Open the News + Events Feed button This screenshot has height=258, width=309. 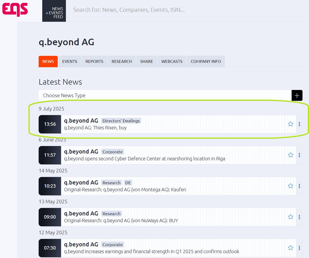pos(54,11)
